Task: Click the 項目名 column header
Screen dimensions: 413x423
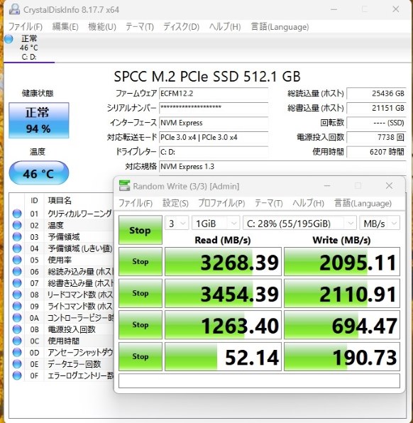Action: 60,200
